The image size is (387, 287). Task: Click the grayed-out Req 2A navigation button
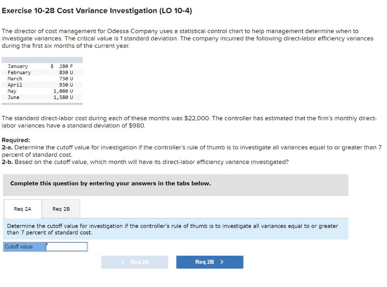[x=135, y=262]
